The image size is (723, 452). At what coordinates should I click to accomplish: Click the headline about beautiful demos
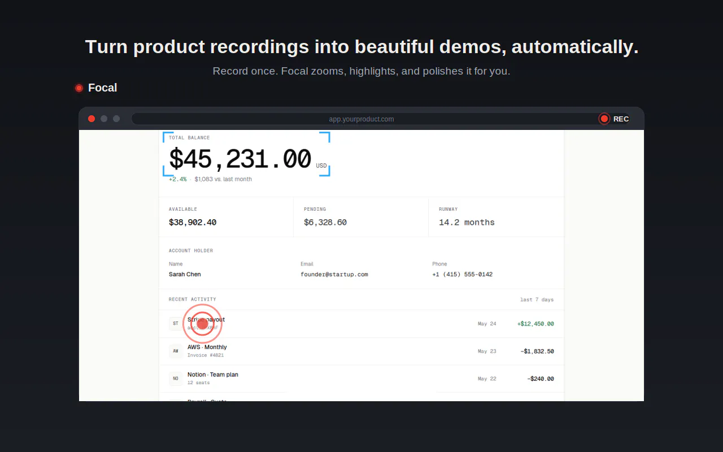pos(361,47)
